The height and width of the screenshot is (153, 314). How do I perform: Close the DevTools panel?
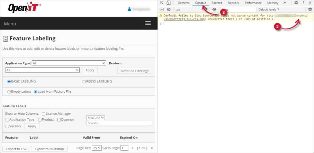[x=310, y=3]
